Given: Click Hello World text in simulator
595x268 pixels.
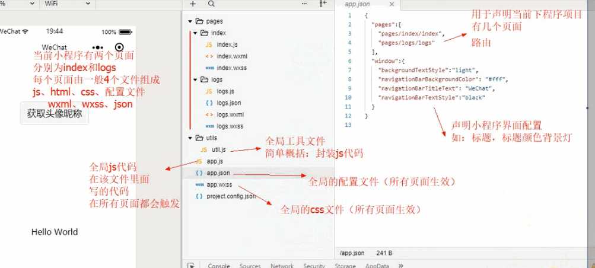Looking at the screenshot, I should pyautogui.click(x=54, y=232).
